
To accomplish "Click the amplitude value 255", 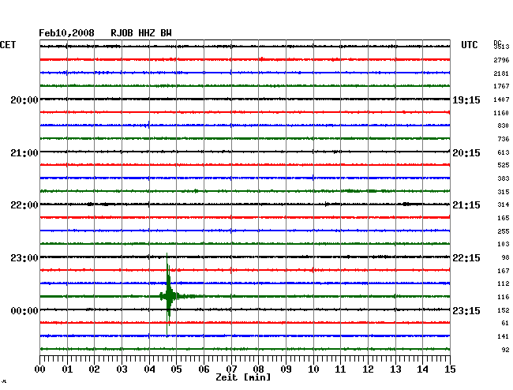I will [x=504, y=231].
